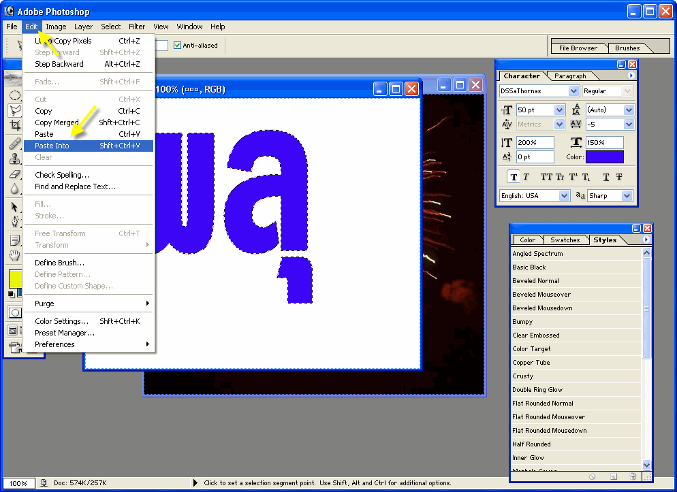Open the Sharp anti-aliasing dropdown
This screenshot has width=677, height=492.
pyautogui.click(x=627, y=196)
